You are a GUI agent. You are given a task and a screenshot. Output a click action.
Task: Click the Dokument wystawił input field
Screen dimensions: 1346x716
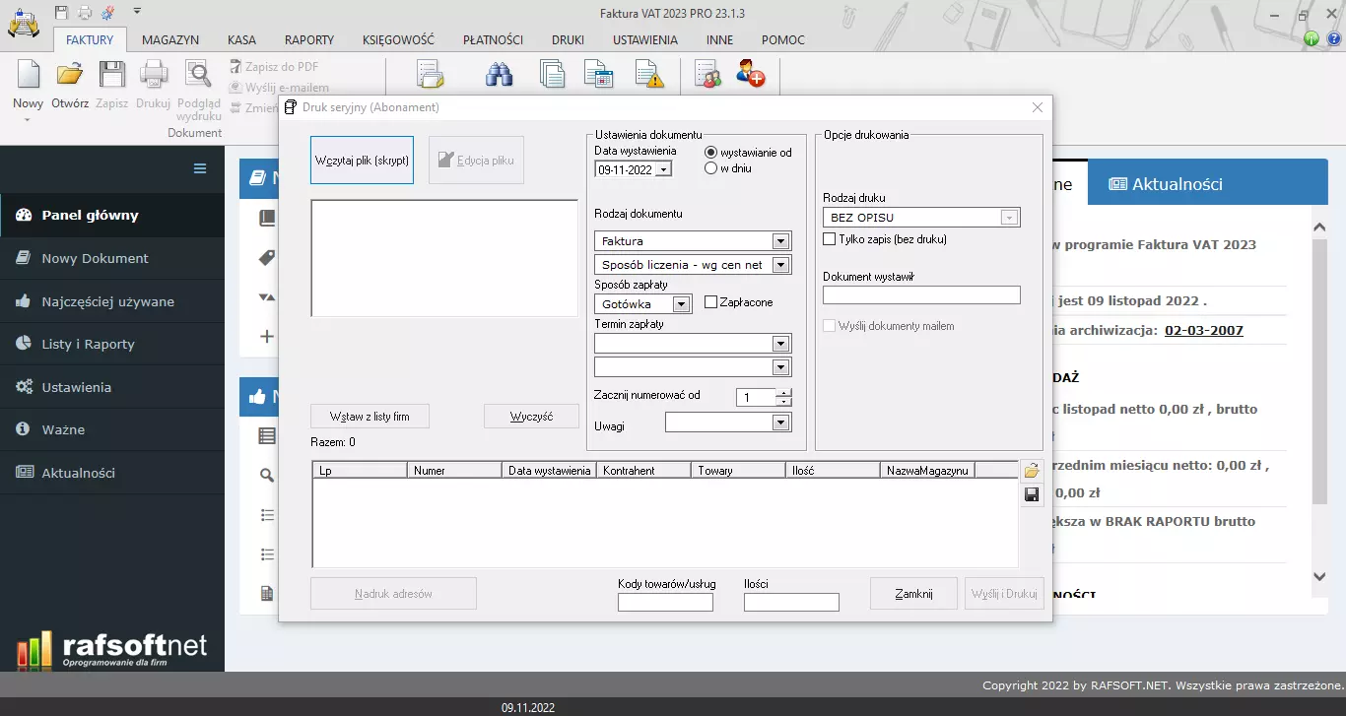click(921, 295)
